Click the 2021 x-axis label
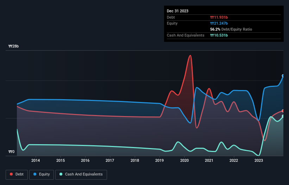 (x=209, y=160)
